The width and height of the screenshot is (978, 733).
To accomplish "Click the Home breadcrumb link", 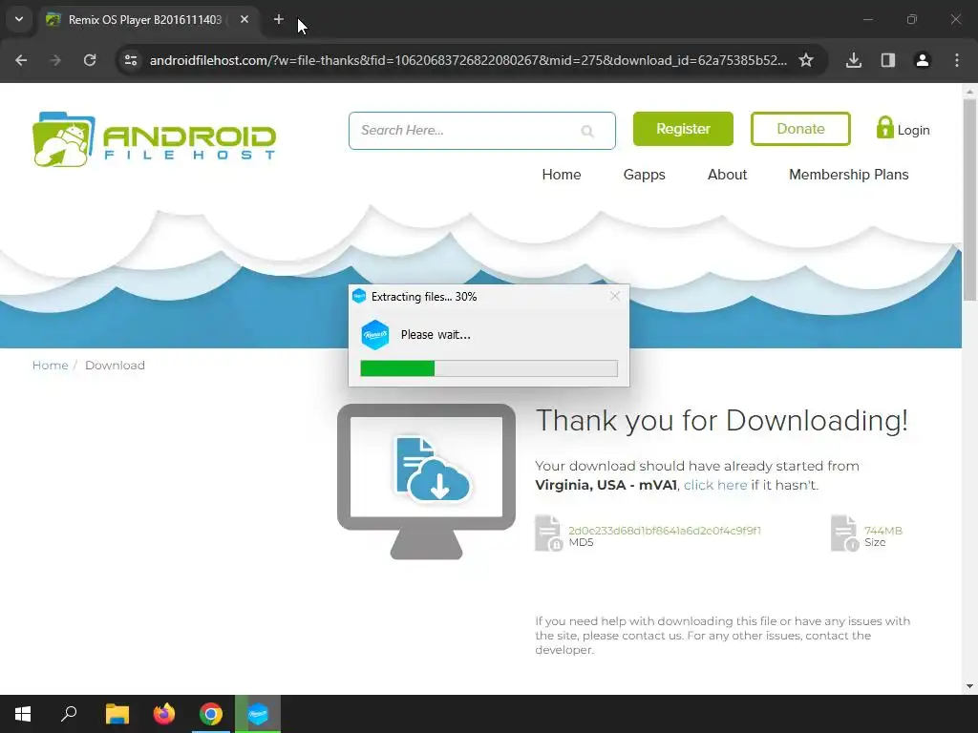I will (50, 366).
